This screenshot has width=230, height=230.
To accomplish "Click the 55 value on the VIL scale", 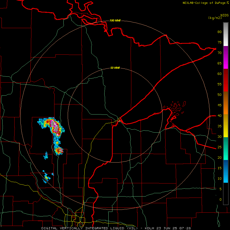I will click(x=220, y=84).
